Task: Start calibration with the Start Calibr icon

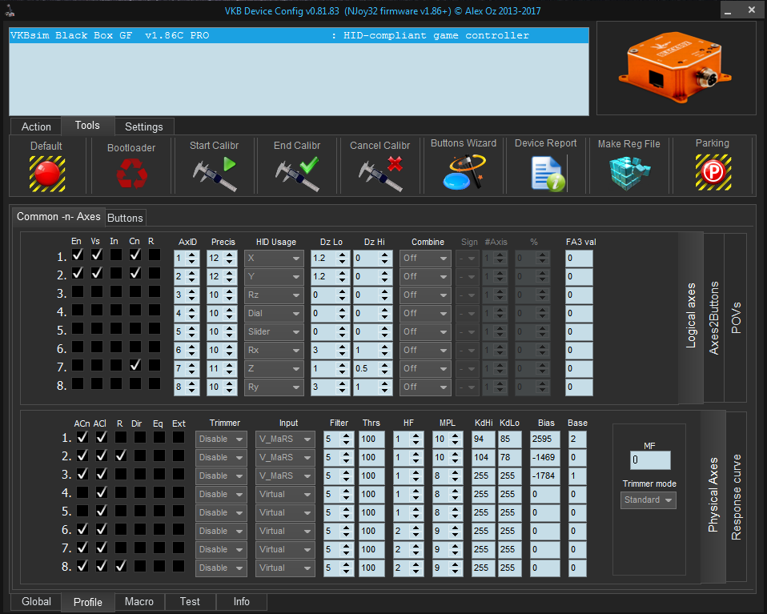Action: 215,173
